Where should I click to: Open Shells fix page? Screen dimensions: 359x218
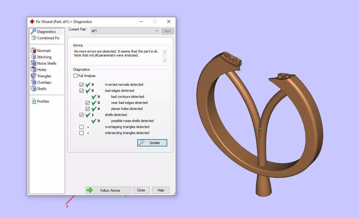(x=42, y=89)
